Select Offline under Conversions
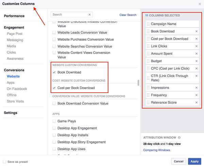This screenshot has width=204, height=167. click(x=12, y=95)
